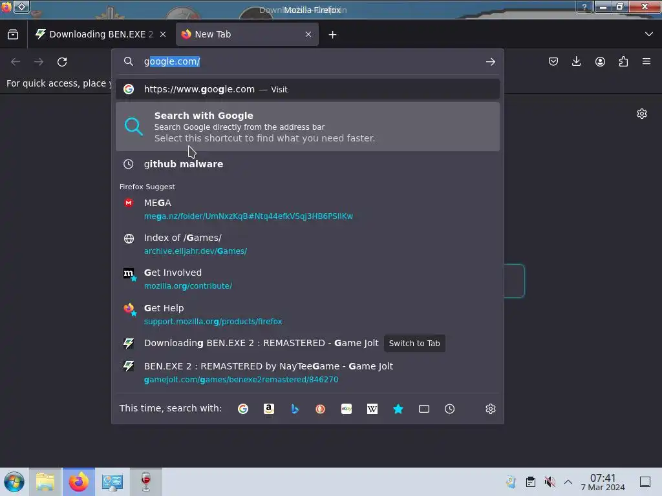Search history using clock icon
The image size is (662, 496).
click(450, 409)
